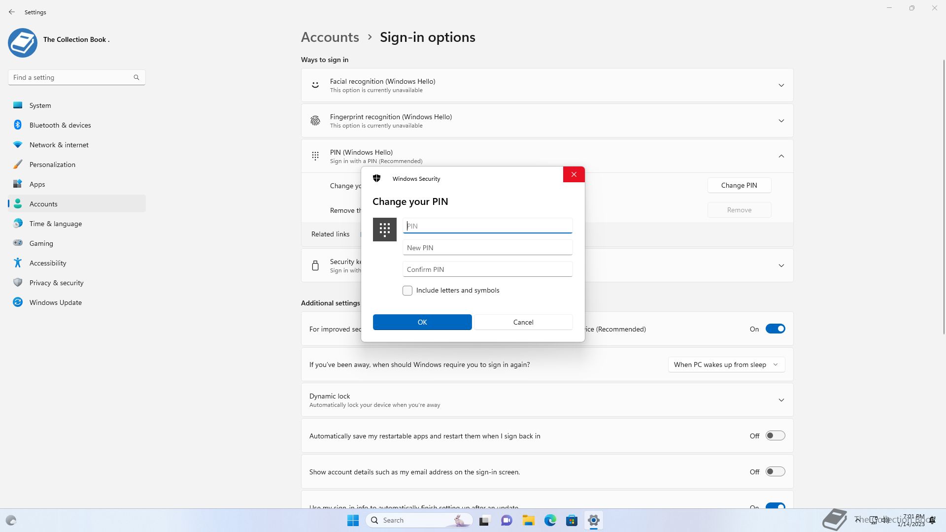Expand Fingerprint recognition section chevron
946x532 pixels.
pos(781,121)
